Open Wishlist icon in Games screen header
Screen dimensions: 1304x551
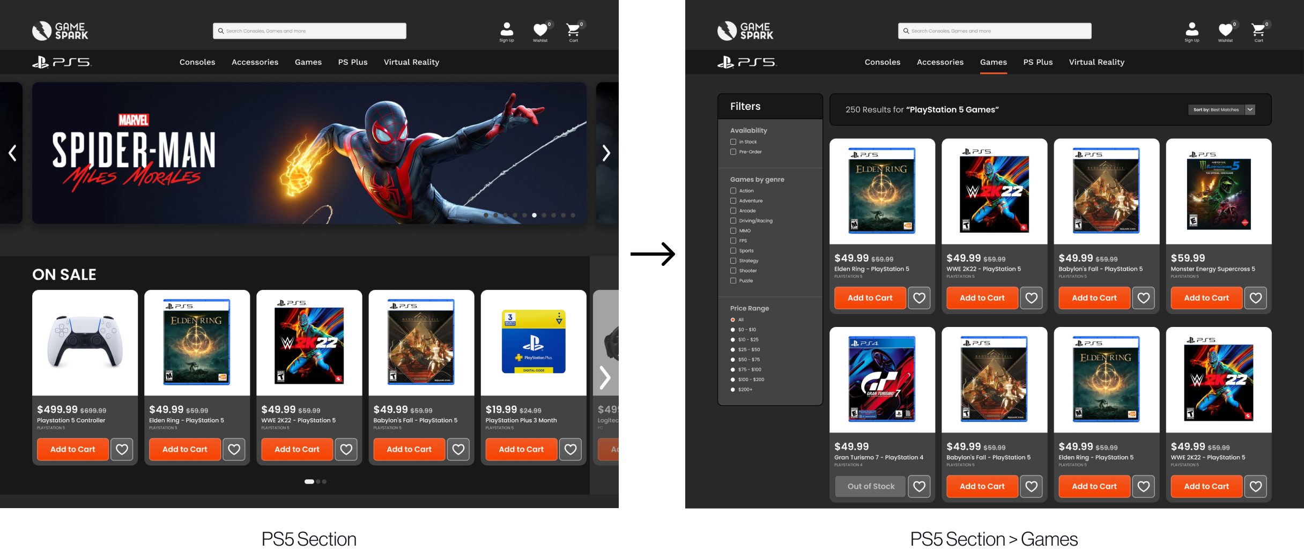click(x=1226, y=32)
